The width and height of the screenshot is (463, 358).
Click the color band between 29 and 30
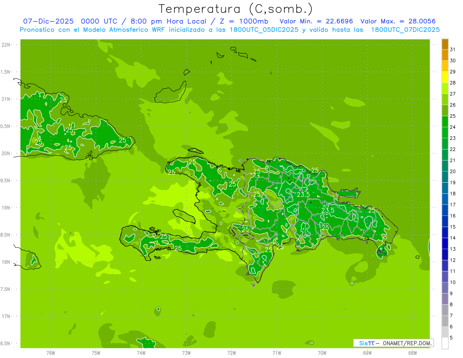click(445, 66)
